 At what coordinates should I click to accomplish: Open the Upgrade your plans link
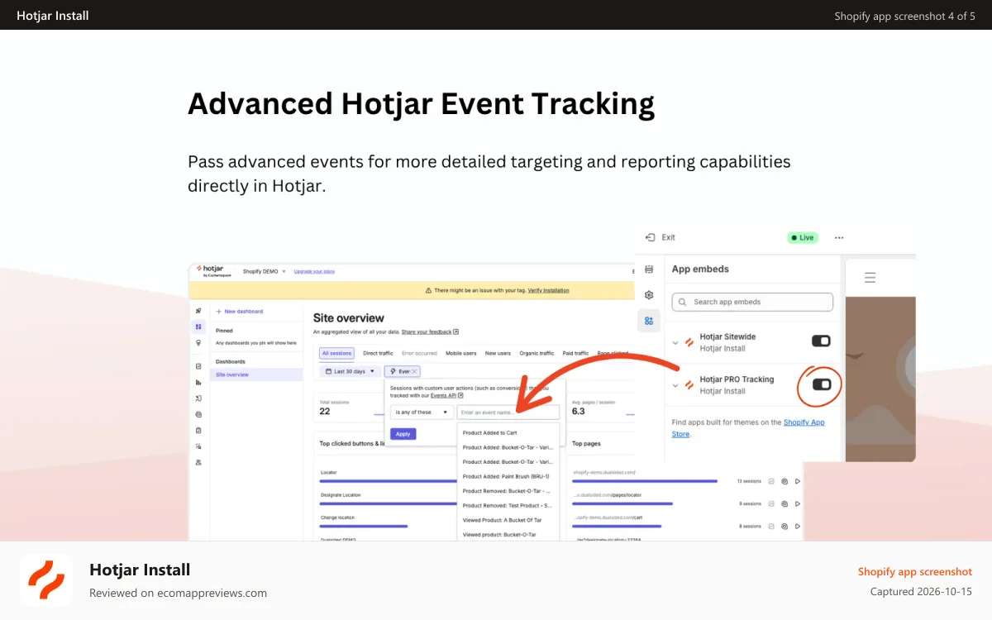click(x=314, y=271)
